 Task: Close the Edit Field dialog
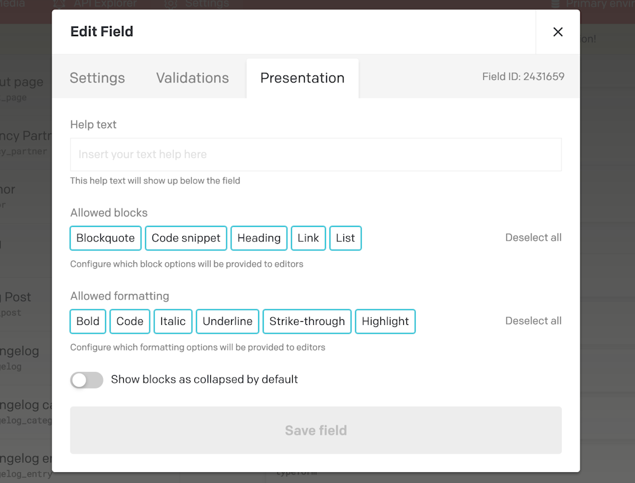(x=558, y=32)
